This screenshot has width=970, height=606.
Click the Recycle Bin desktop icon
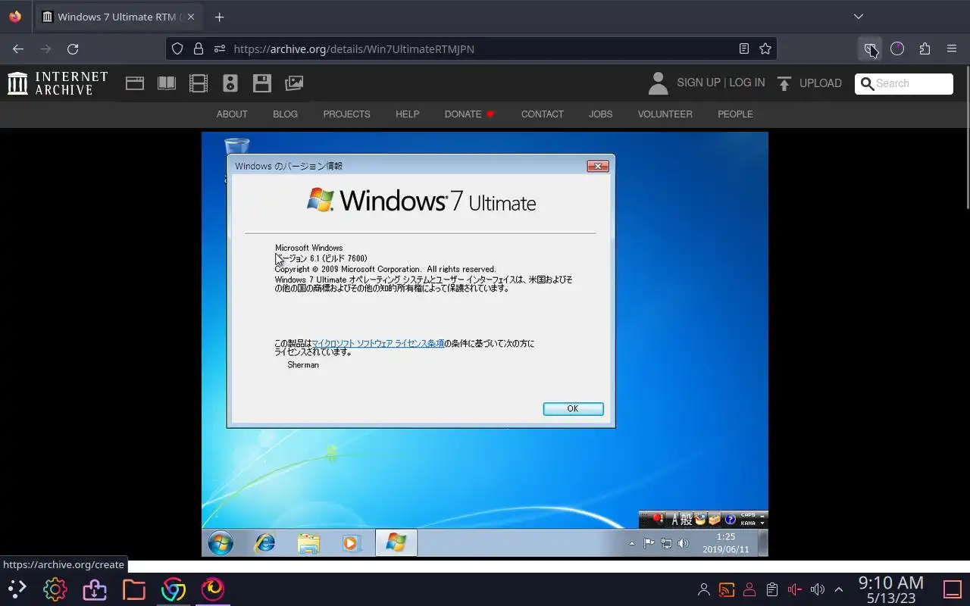coord(237,147)
